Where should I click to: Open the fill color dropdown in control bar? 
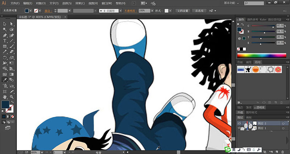point(31,11)
